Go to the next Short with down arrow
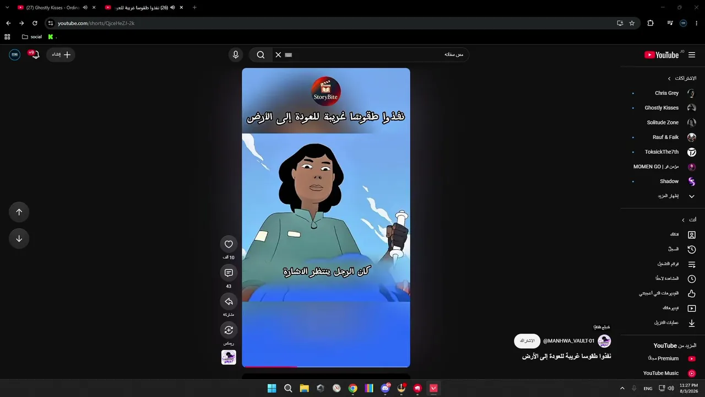The width and height of the screenshot is (705, 397). coord(19,238)
